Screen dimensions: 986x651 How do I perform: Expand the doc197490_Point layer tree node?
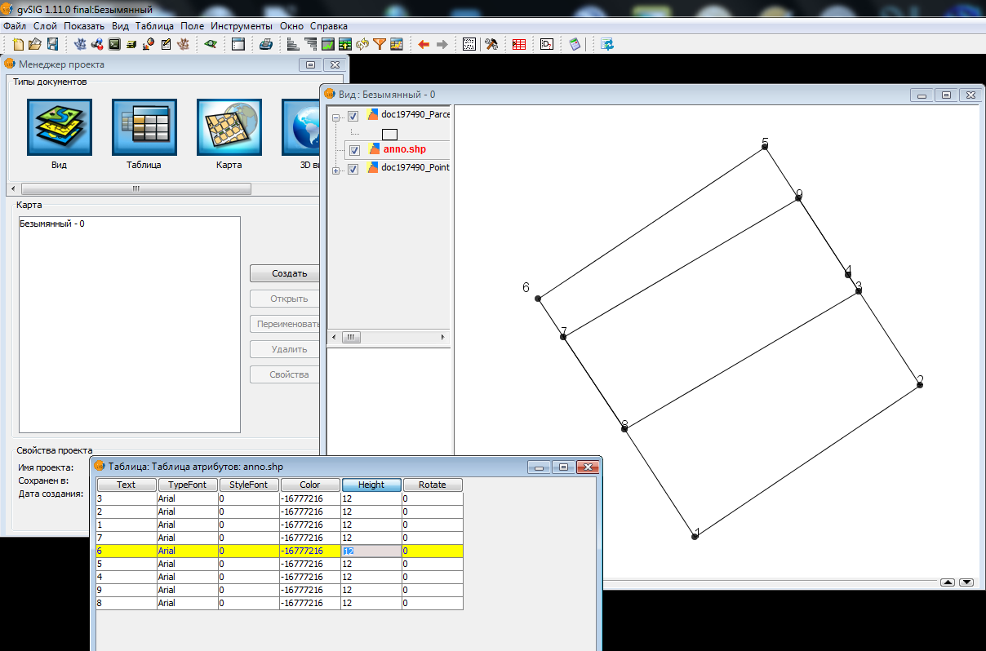point(335,170)
